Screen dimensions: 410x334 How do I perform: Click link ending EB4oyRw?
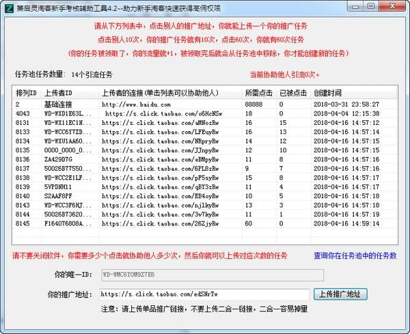161,196
